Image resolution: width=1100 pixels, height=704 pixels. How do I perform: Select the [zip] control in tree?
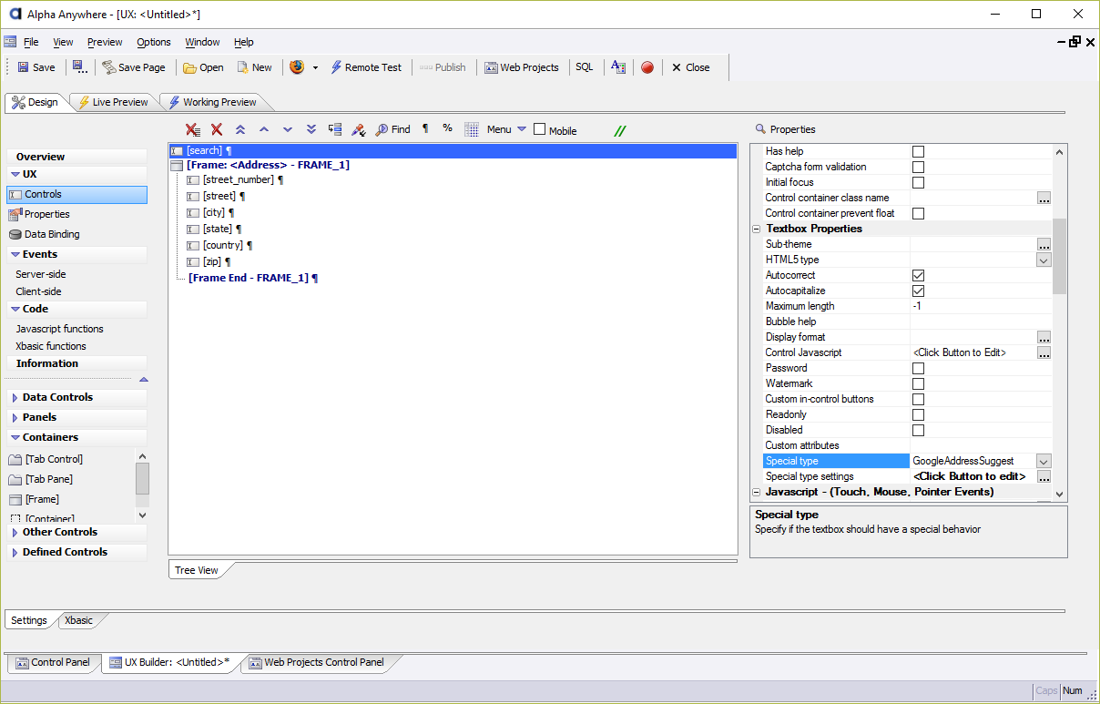pyautogui.click(x=212, y=262)
